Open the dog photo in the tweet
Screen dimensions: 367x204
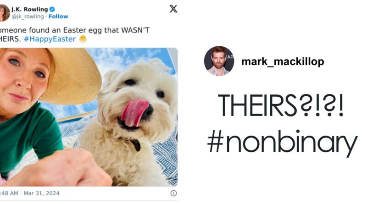(89, 117)
